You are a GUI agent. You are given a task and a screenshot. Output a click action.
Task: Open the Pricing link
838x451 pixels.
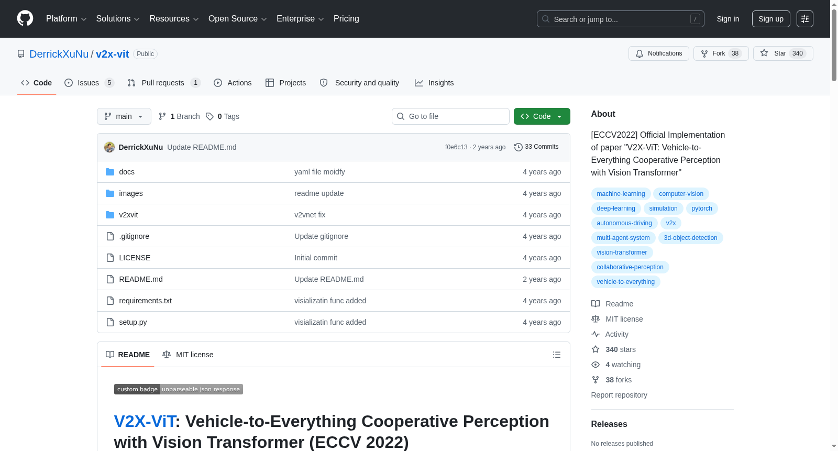(x=346, y=19)
